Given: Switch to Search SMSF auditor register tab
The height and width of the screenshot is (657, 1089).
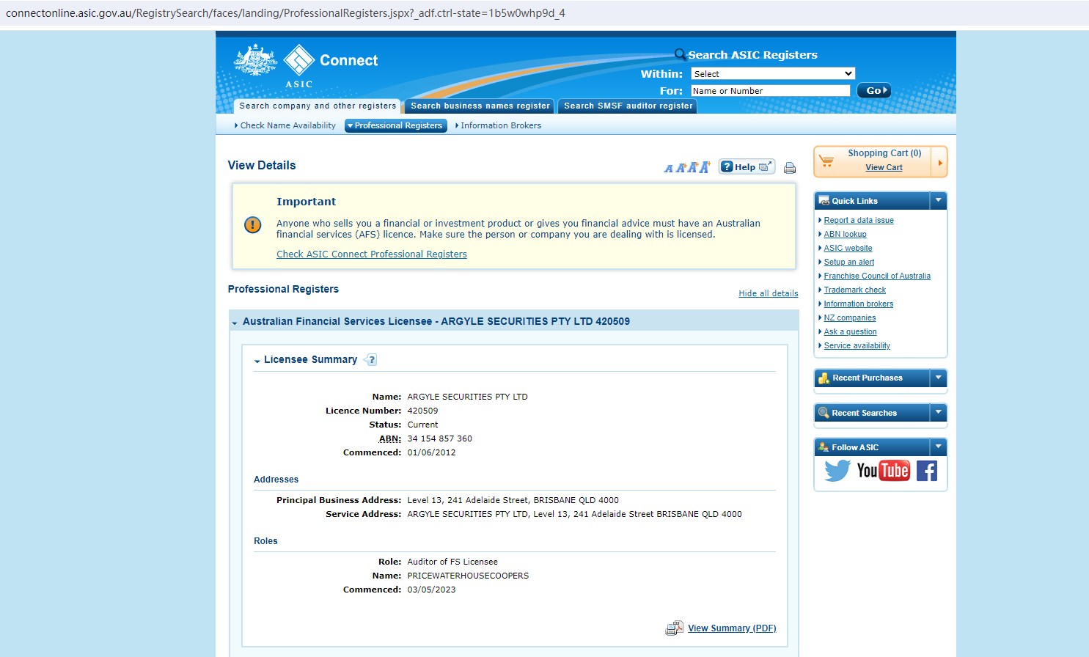Looking at the screenshot, I should click(x=628, y=106).
